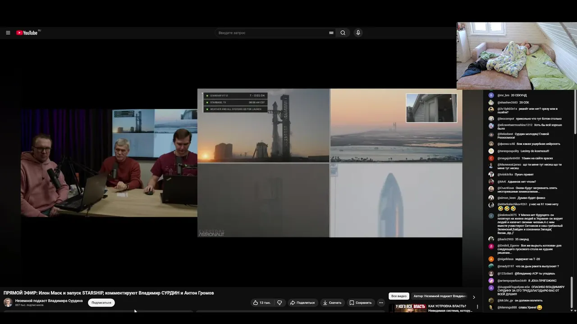
Task: Click the live stream video player area
Action: pos(241,163)
